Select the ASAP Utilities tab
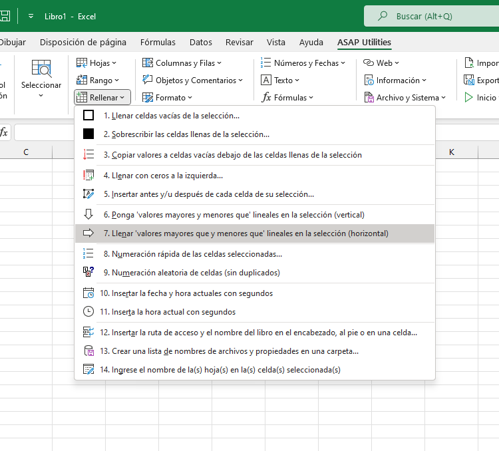The image size is (499, 451). pos(364,42)
